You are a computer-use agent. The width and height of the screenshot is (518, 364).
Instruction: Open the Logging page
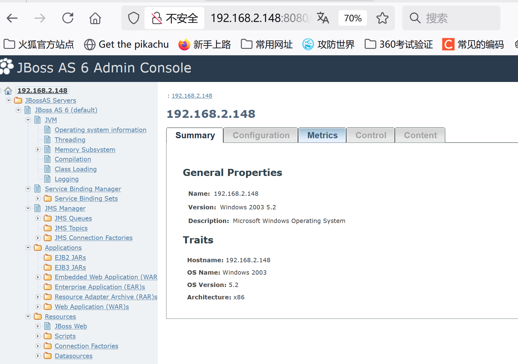(x=67, y=179)
